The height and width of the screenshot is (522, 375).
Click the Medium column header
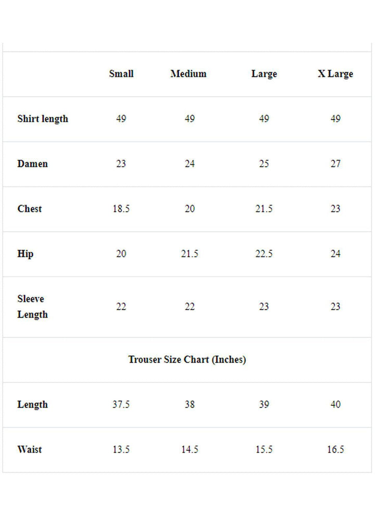[189, 74]
